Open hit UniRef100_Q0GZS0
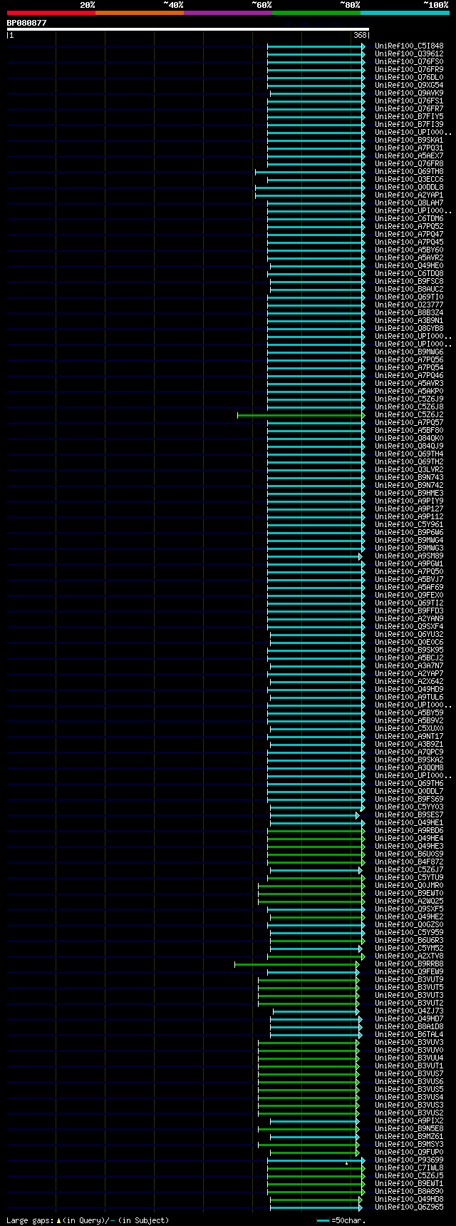456x1226 pixels. pos(409,925)
